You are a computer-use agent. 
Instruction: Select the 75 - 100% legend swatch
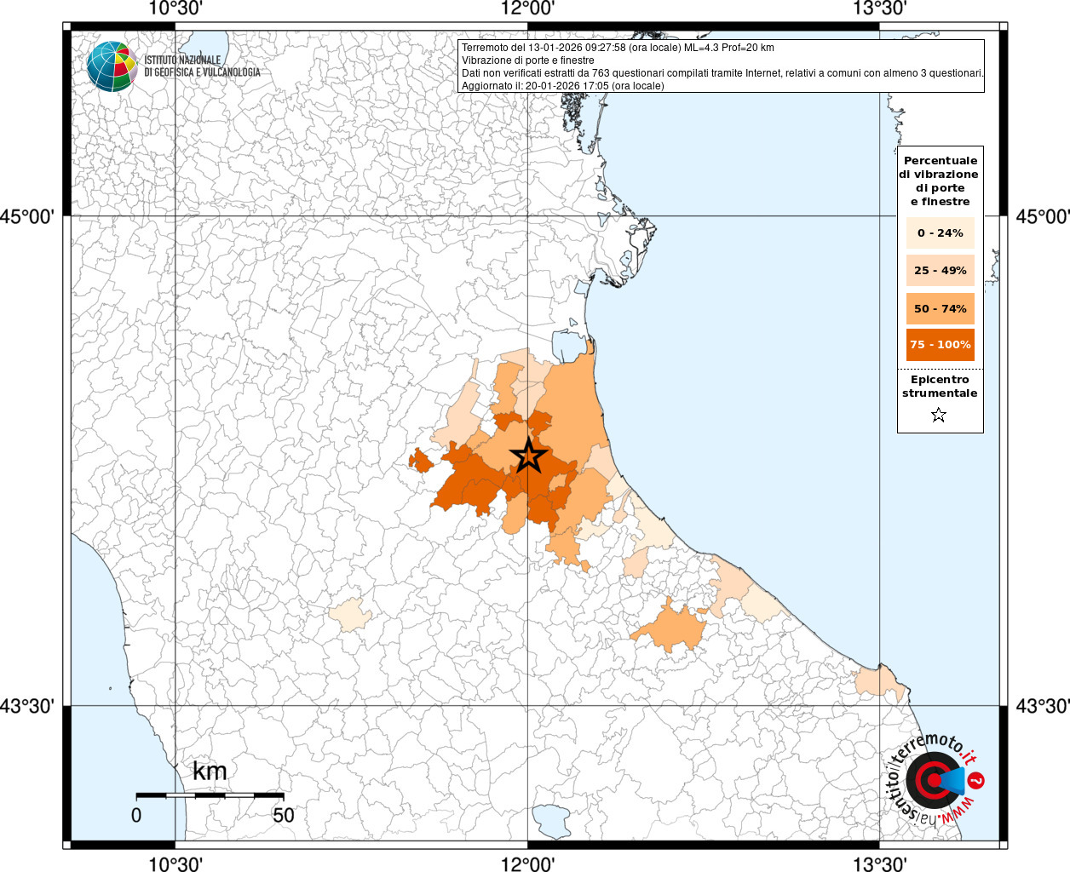coord(940,345)
